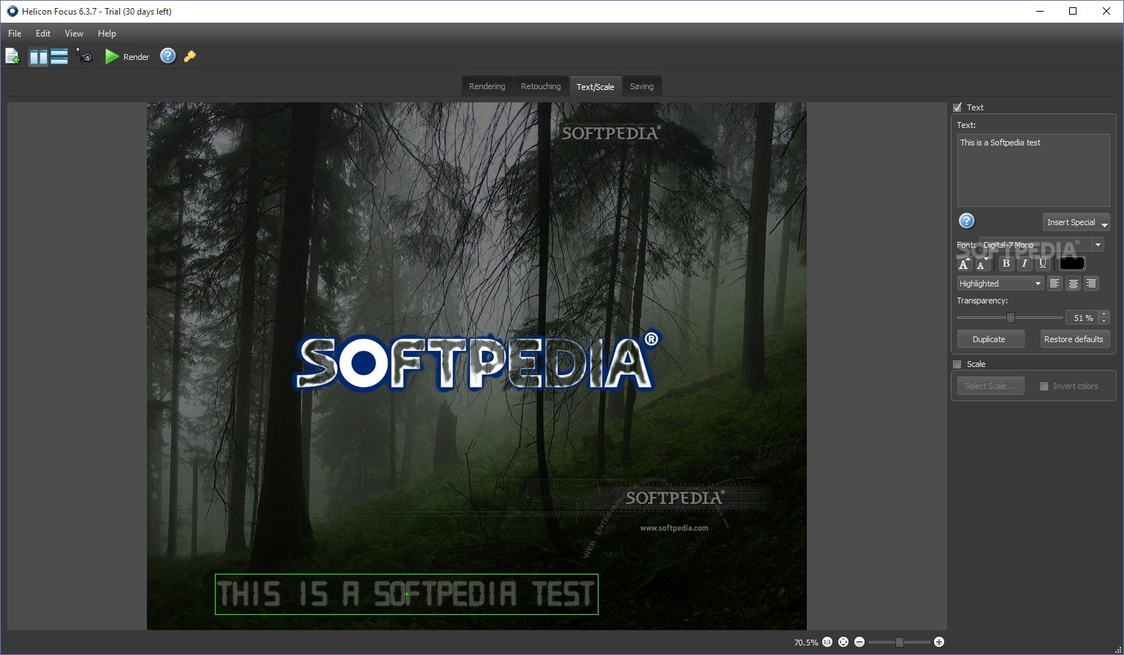The width and height of the screenshot is (1124, 655).
Task: Uncheck the Text checkbox
Action: click(x=957, y=107)
